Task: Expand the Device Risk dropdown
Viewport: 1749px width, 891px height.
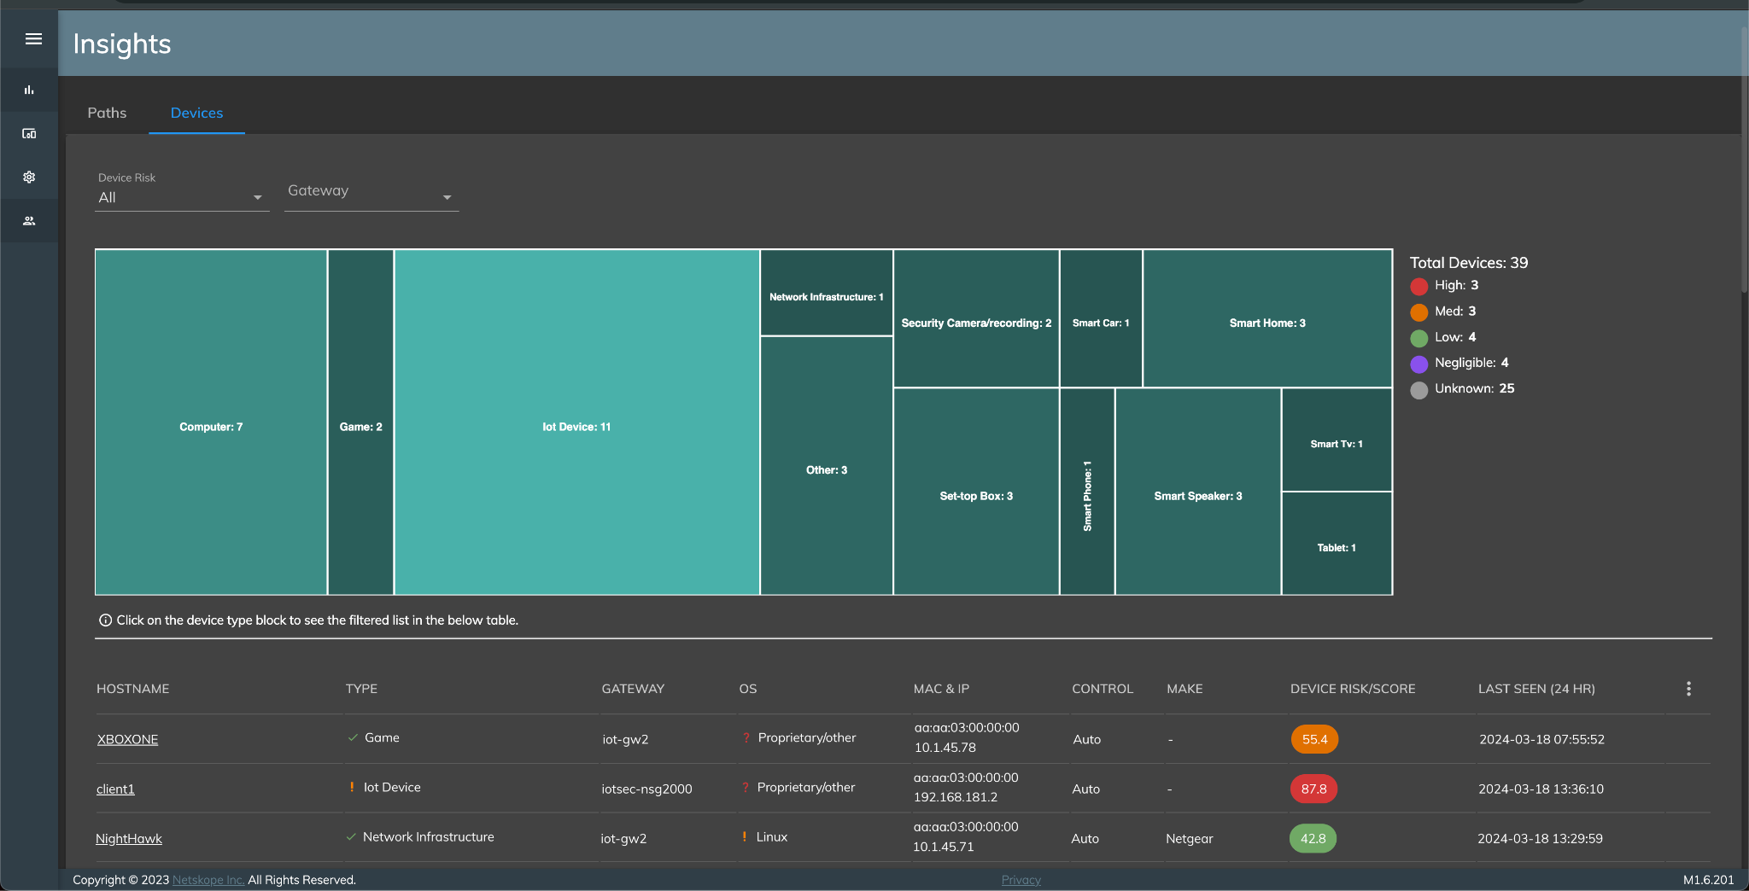Action: [181, 197]
